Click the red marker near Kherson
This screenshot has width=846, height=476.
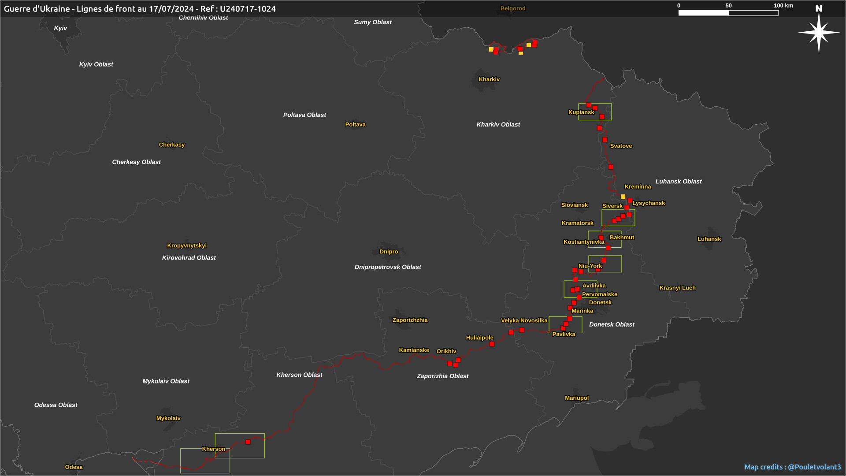248,442
